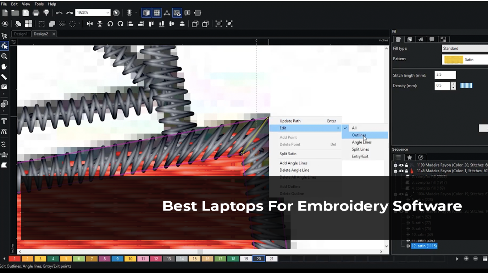Click the Align top icon
Image resolution: width=488 pixels, height=273 pixels.
pos(151,24)
